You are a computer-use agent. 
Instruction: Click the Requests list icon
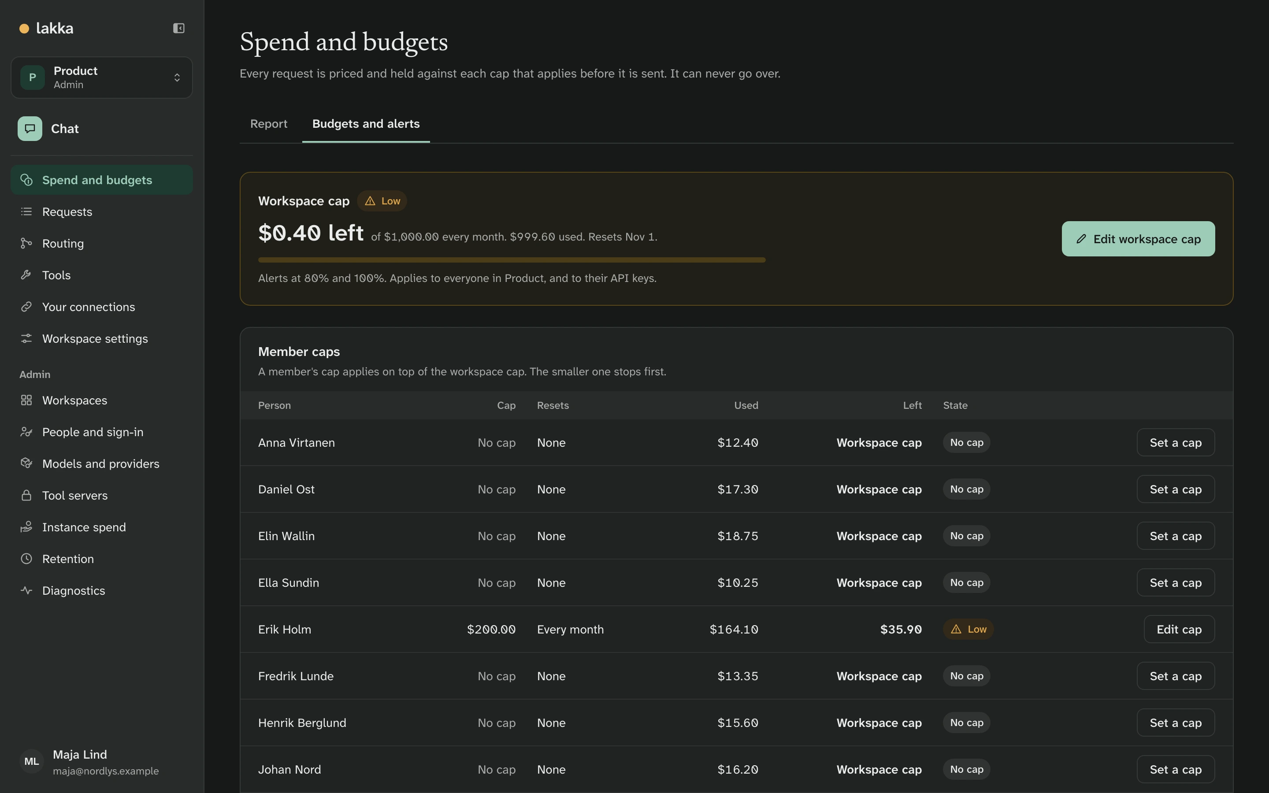[x=26, y=212]
